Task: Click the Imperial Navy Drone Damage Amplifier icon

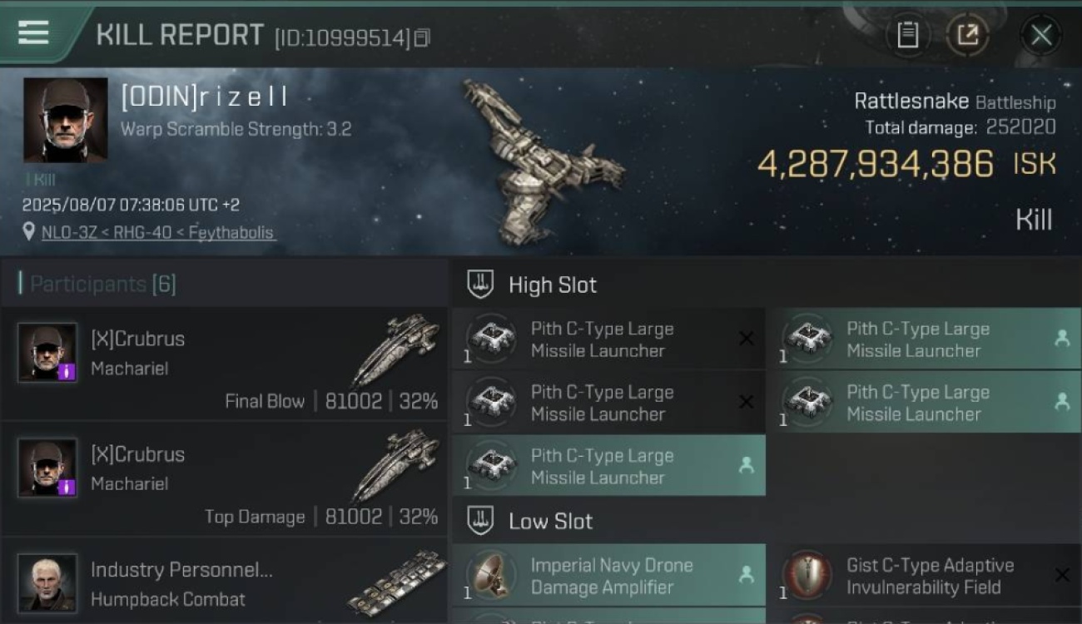Action: 490,575
